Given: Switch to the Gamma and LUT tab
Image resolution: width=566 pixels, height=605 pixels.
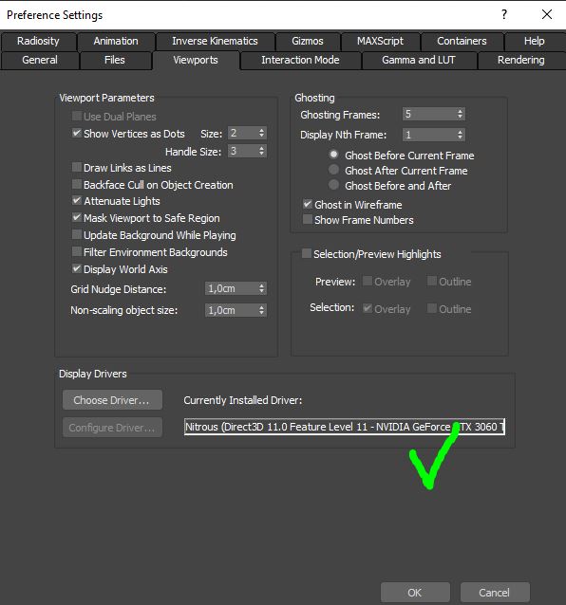Looking at the screenshot, I should [419, 60].
